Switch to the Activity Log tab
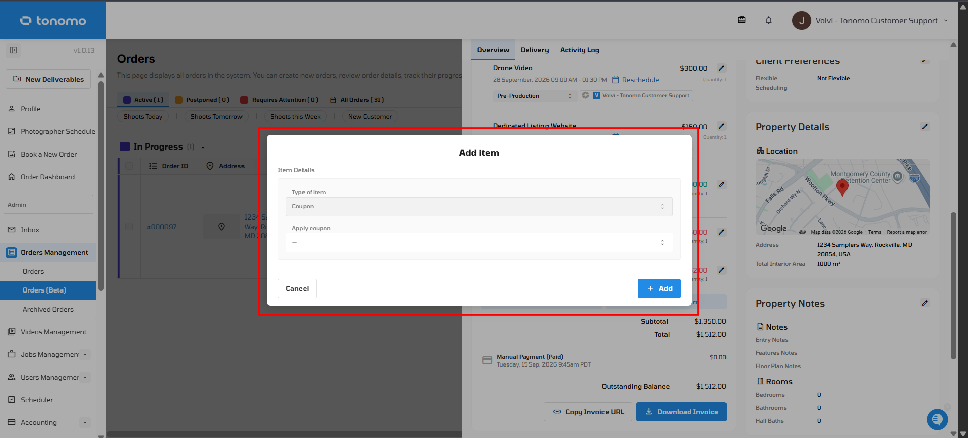Image resolution: width=968 pixels, height=438 pixels. coord(580,50)
